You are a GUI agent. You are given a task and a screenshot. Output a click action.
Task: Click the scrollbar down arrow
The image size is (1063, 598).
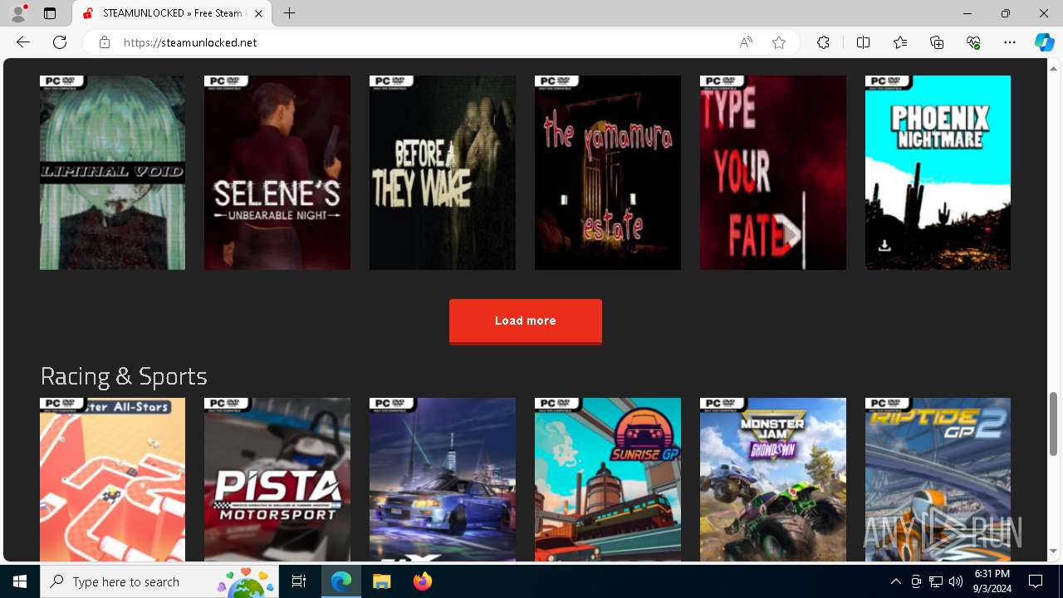pyautogui.click(x=1054, y=551)
